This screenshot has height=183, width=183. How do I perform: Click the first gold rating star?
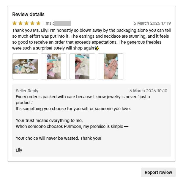pos(15,23)
